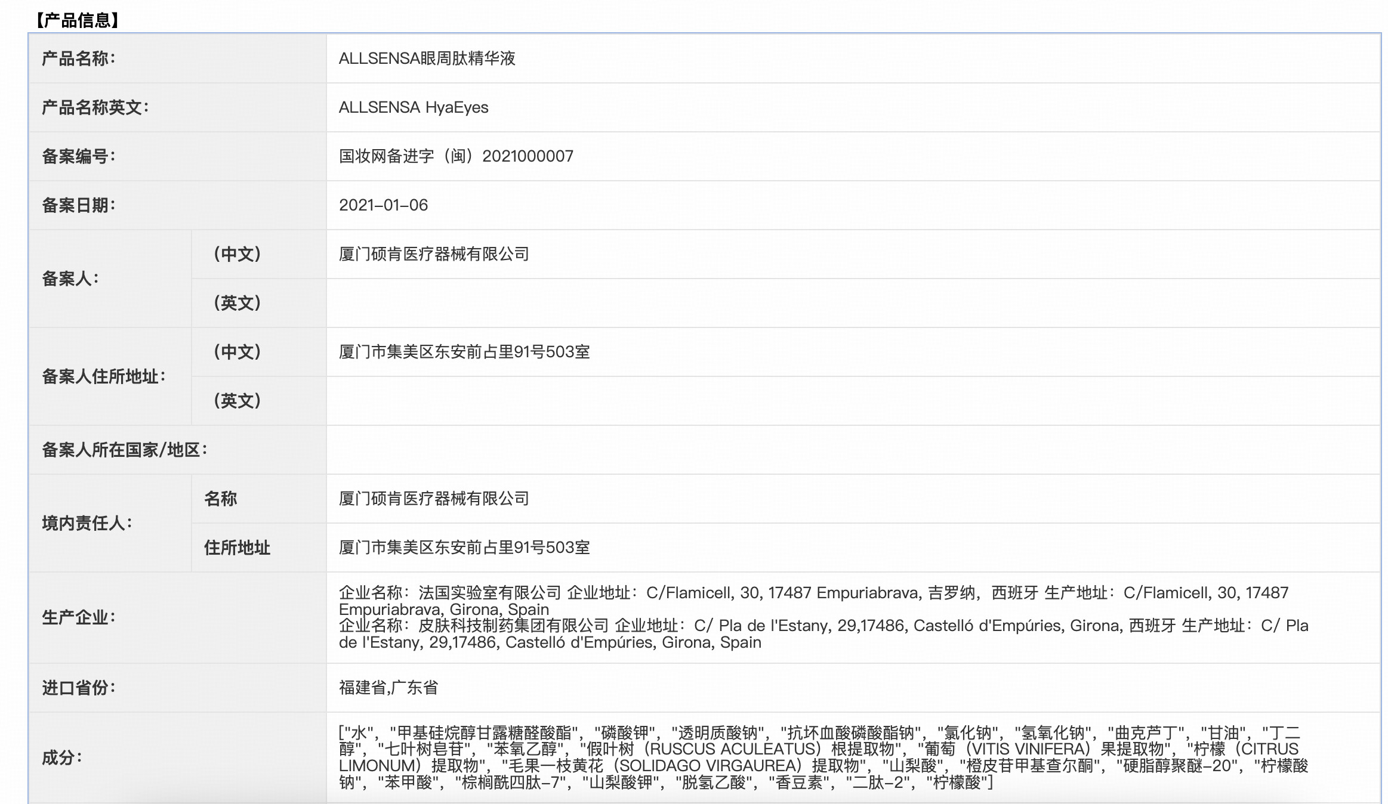
Task: Click the Chinese address 厦门市集美区东安前占里91号503室
Action: (x=462, y=352)
